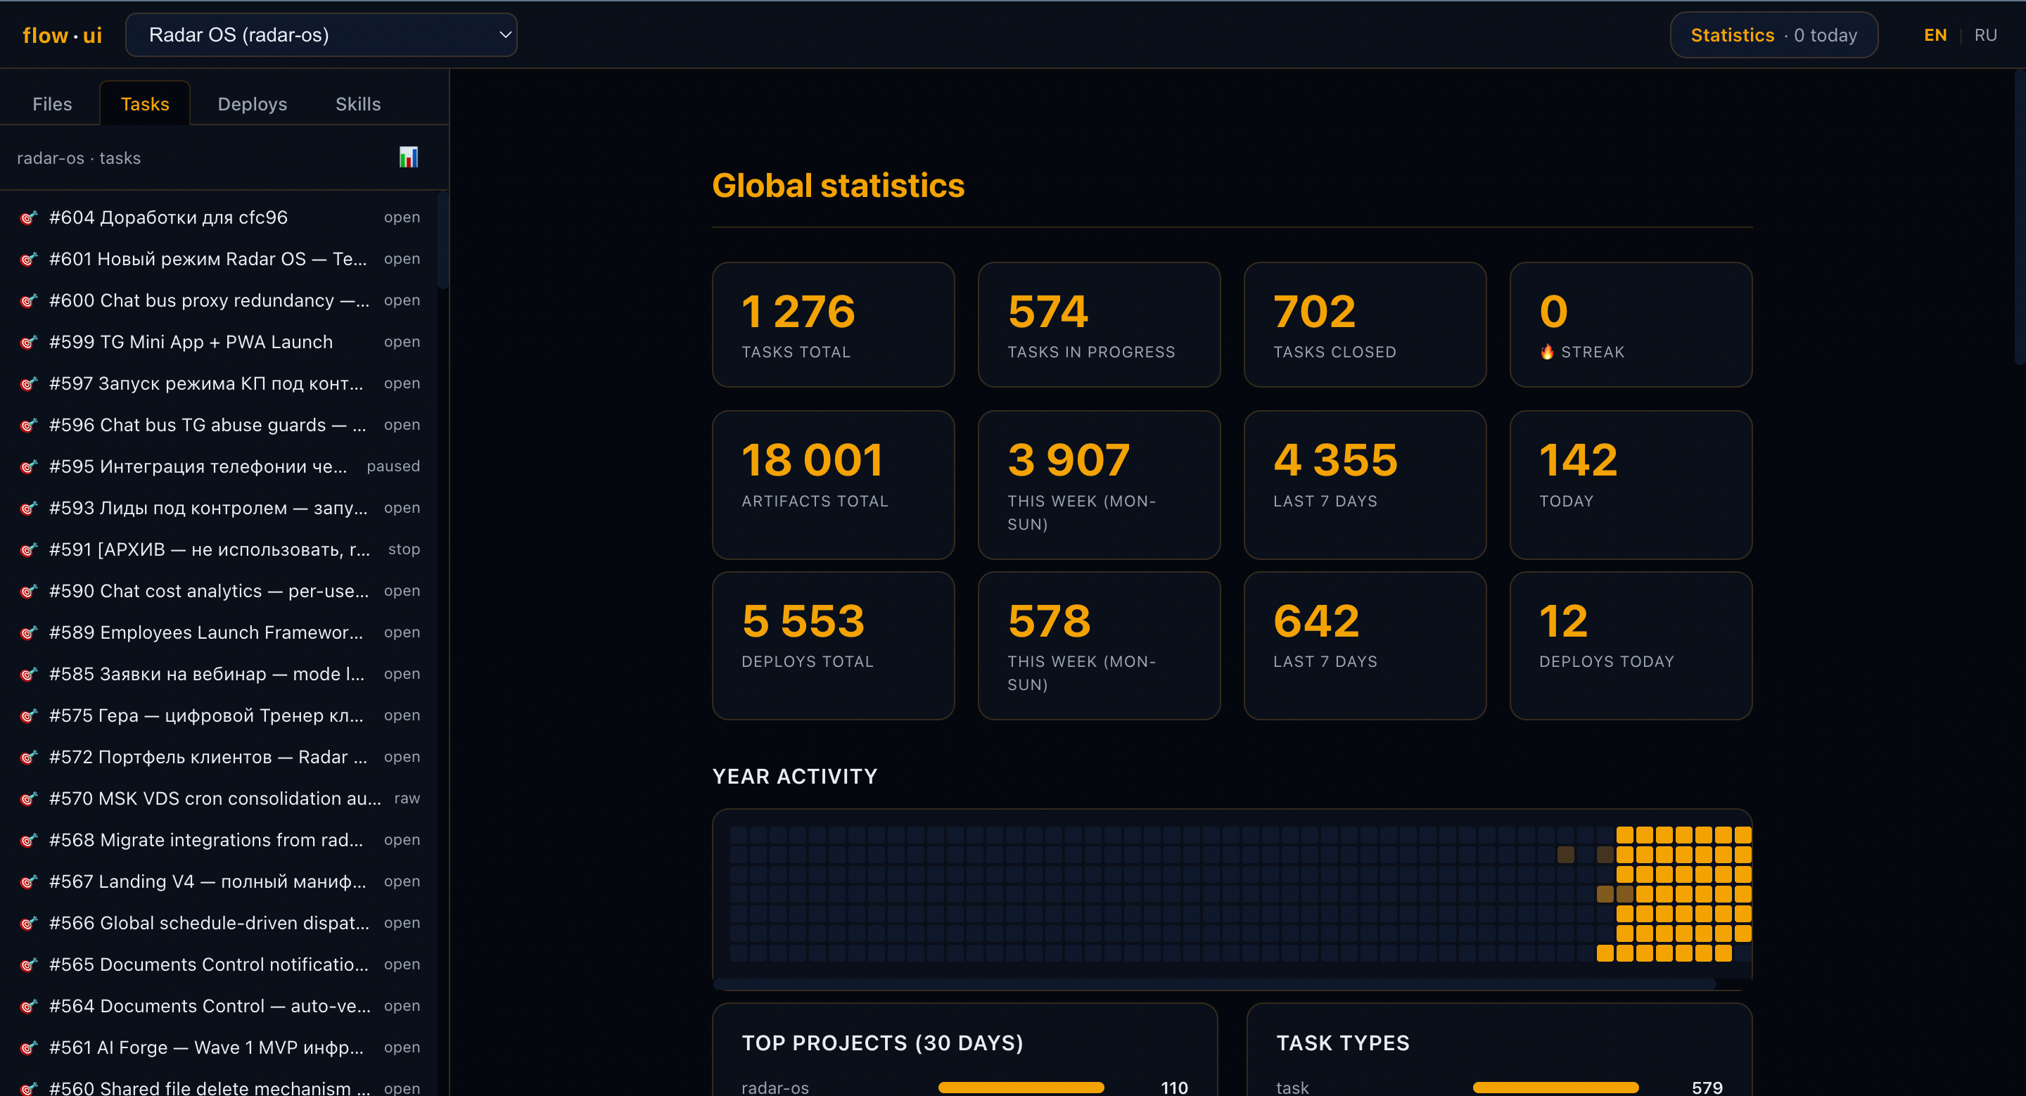Viewport: 2026px width, 1096px height.
Task: Open the Radar OS project dropdown
Action: [x=321, y=34]
